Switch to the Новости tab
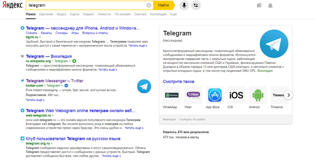This screenshot has width=315, height=163. 104,14
